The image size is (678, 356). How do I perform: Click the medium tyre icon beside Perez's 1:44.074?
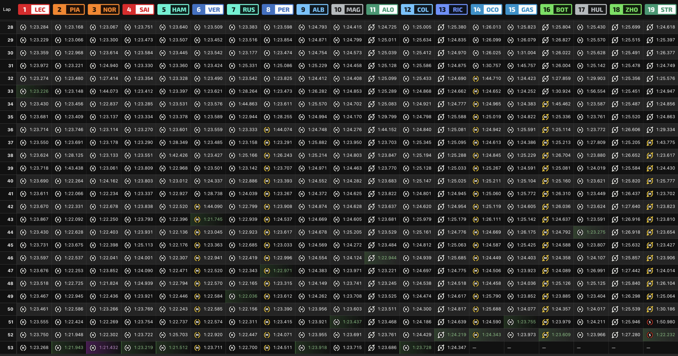[267, 130]
